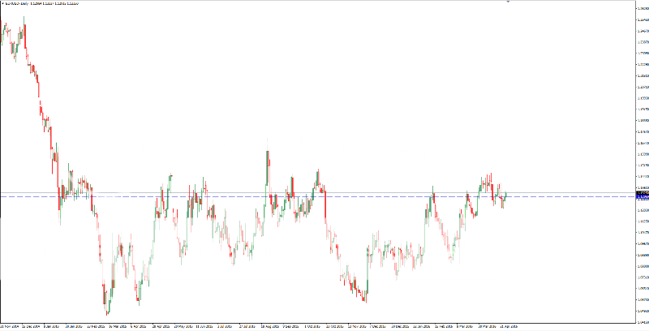Select the blue dashed horizontal level line

(317, 196)
